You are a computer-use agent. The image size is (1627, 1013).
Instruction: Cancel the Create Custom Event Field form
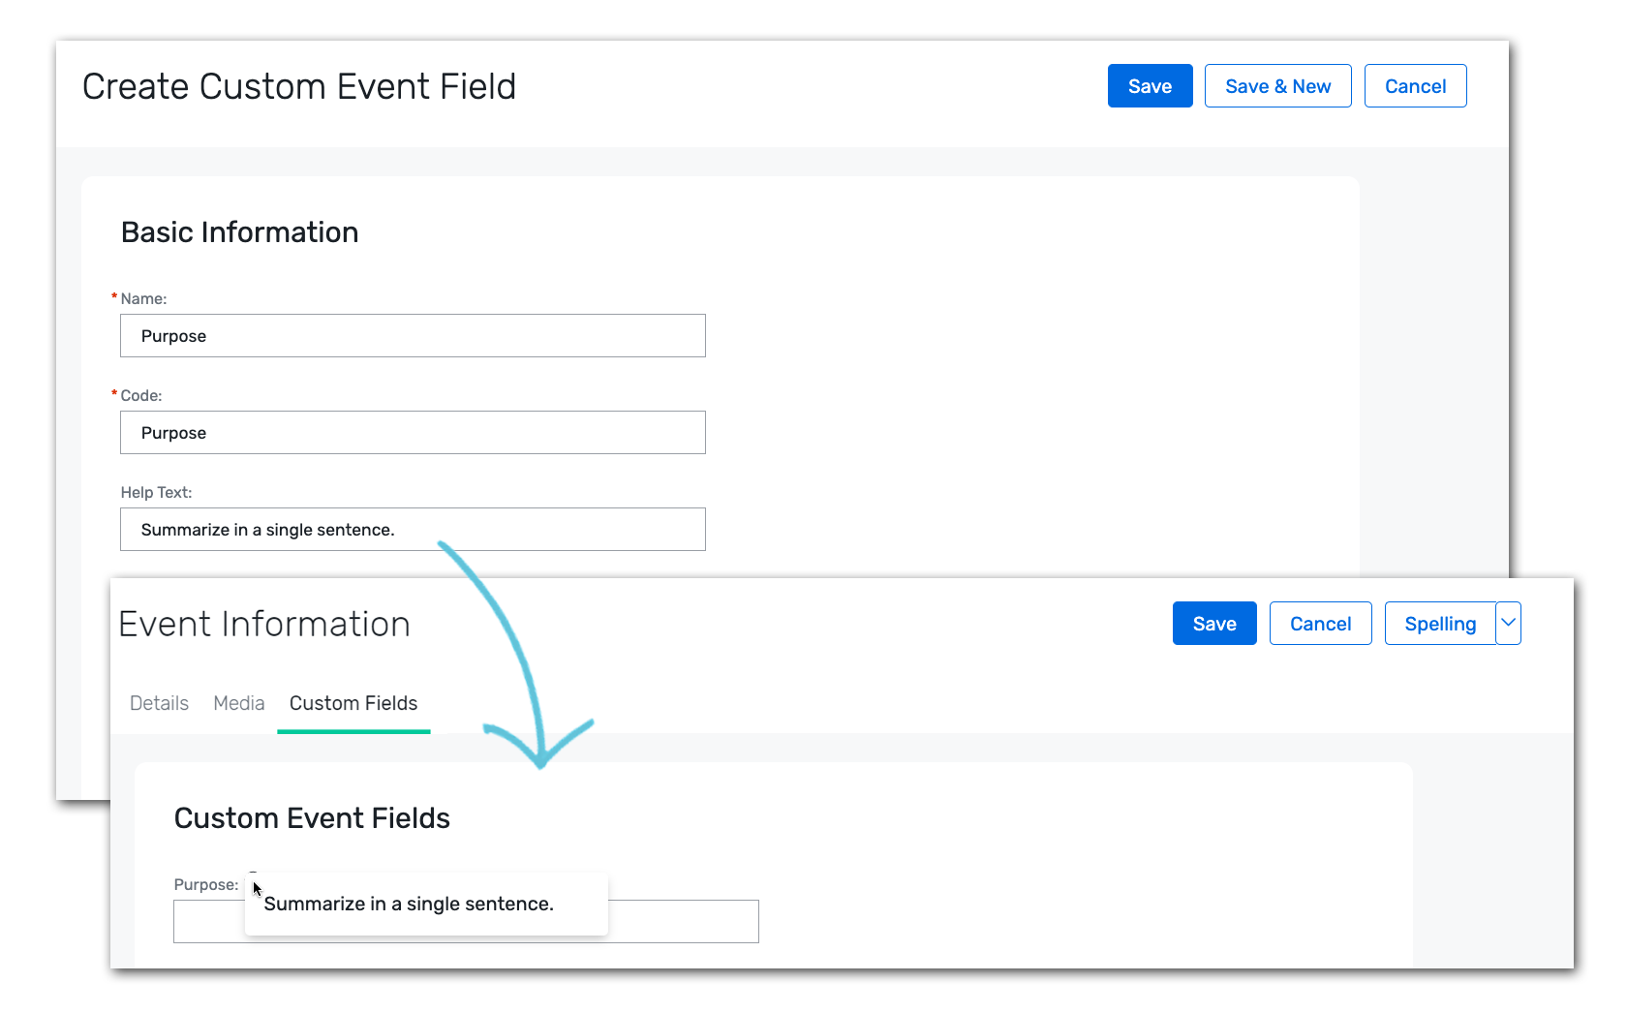pos(1415,85)
